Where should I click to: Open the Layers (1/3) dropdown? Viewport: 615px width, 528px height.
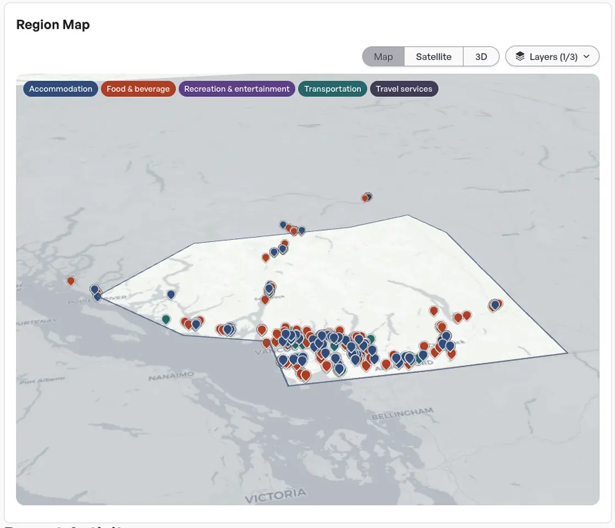coord(552,57)
